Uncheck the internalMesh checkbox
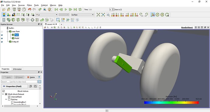The height and width of the screenshot is (112, 210). [x=9, y=97]
